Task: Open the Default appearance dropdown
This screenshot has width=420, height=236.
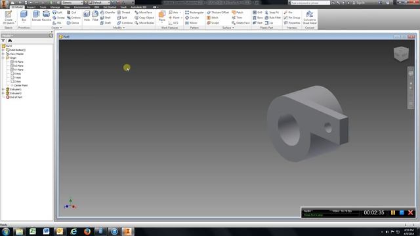Action: [x=99, y=3]
